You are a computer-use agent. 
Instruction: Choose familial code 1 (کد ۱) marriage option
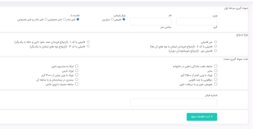(88, 42)
